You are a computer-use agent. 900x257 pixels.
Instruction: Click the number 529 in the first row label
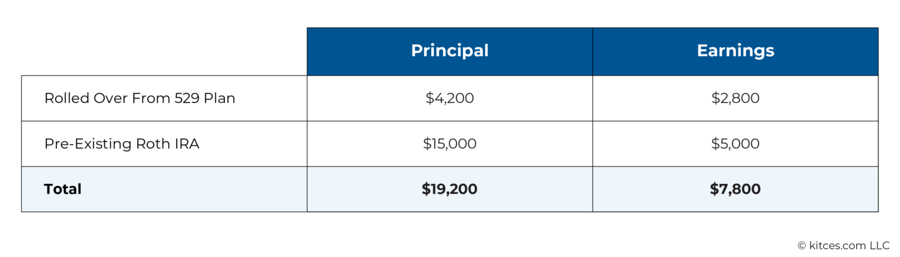point(187,98)
